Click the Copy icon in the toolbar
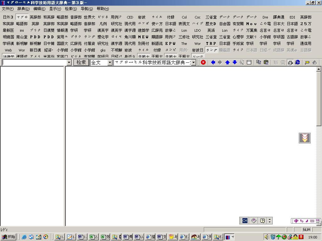Screen dimensions: 322x241 (x=259, y=62)
